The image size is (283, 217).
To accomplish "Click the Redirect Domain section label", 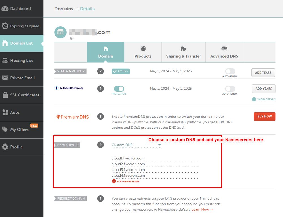I will pos(70,199).
